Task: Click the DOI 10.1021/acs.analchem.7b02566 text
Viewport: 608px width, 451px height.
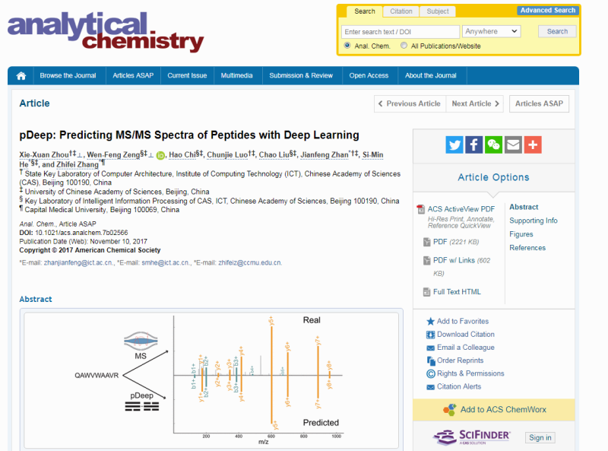Action: tap(74, 233)
